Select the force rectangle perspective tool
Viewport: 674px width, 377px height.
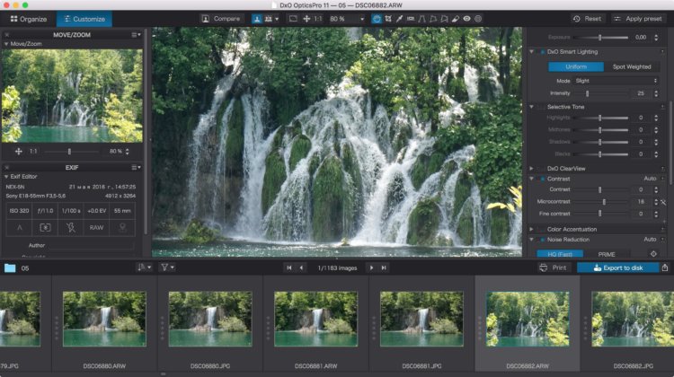coord(433,19)
